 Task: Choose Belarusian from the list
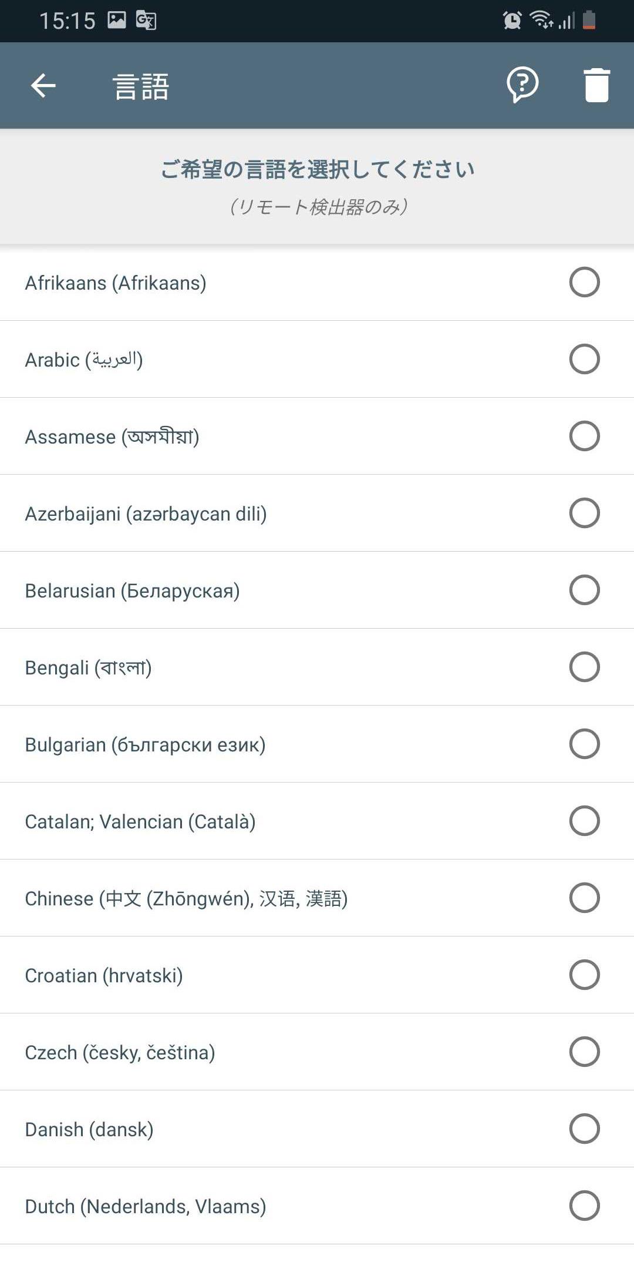point(317,590)
